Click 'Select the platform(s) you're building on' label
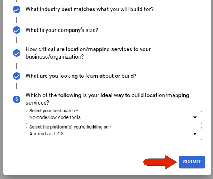The height and width of the screenshot is (179, 213). (x=71, y=127)
